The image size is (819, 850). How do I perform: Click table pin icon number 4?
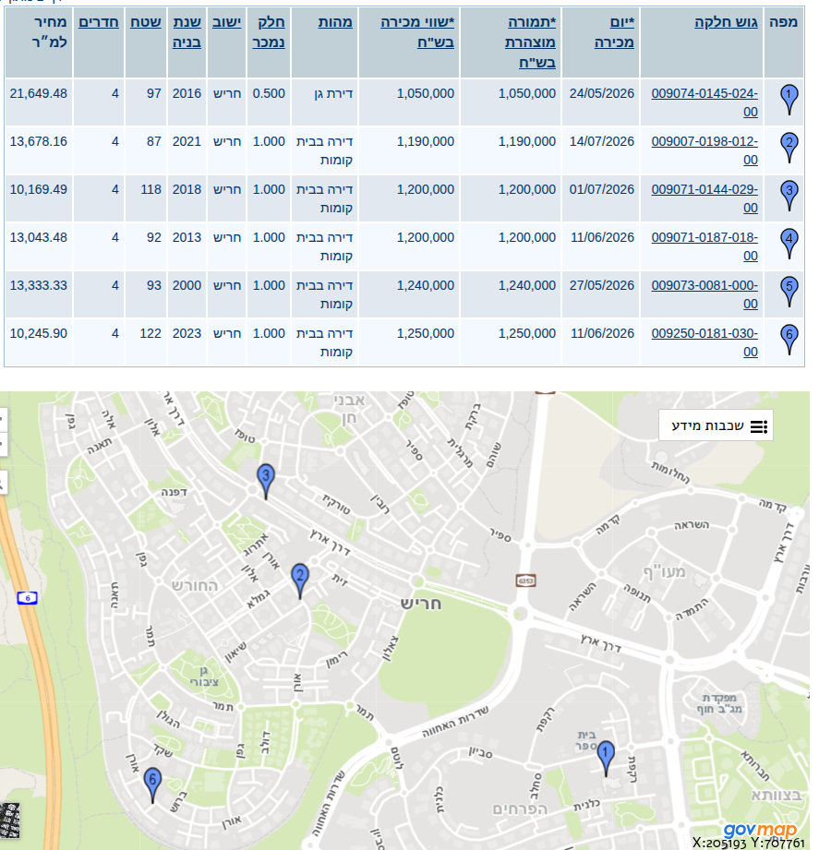[789, 244]
